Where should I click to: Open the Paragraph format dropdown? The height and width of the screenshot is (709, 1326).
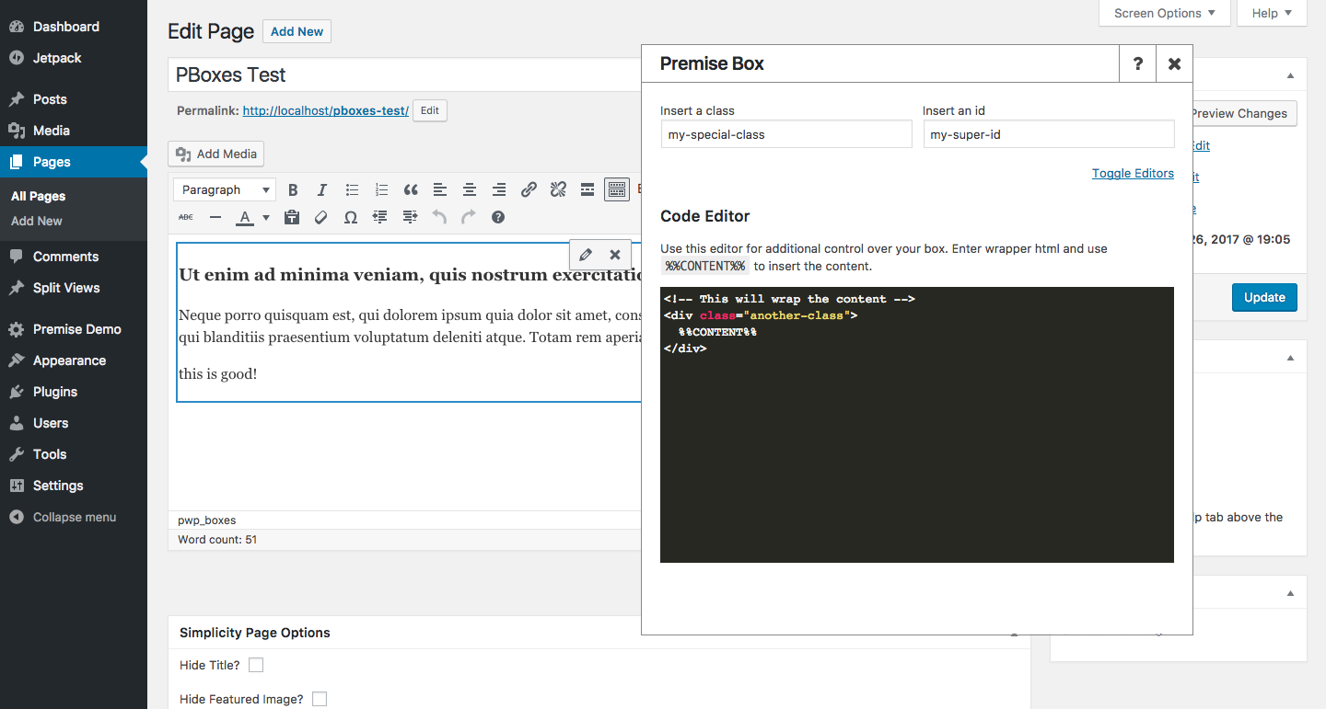pos(225,189)
